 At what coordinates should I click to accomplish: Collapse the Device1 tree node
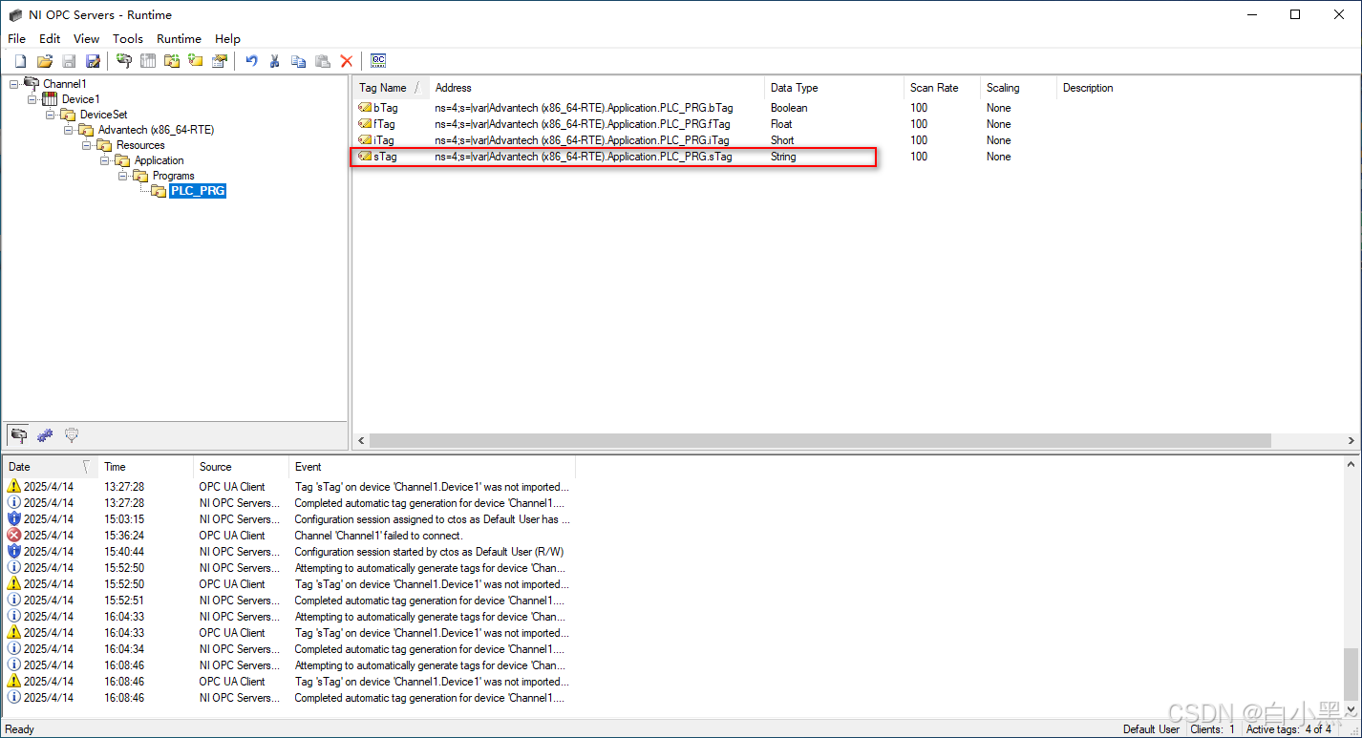coord(32,99)
